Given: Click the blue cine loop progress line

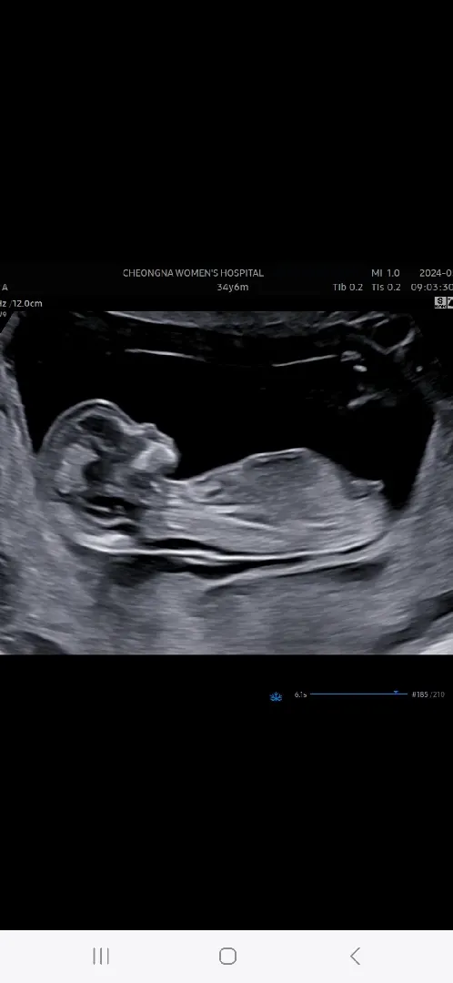Looking at the screenshot, I should coord(358,694).
